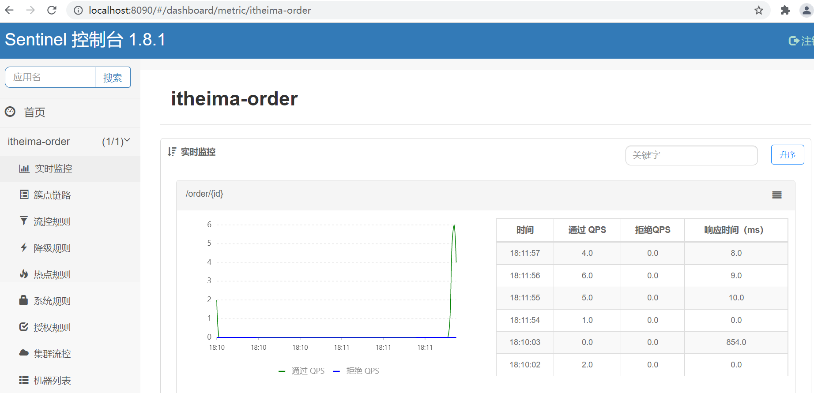Click the real-time monitoring bar chart icon

coord(24,168)
